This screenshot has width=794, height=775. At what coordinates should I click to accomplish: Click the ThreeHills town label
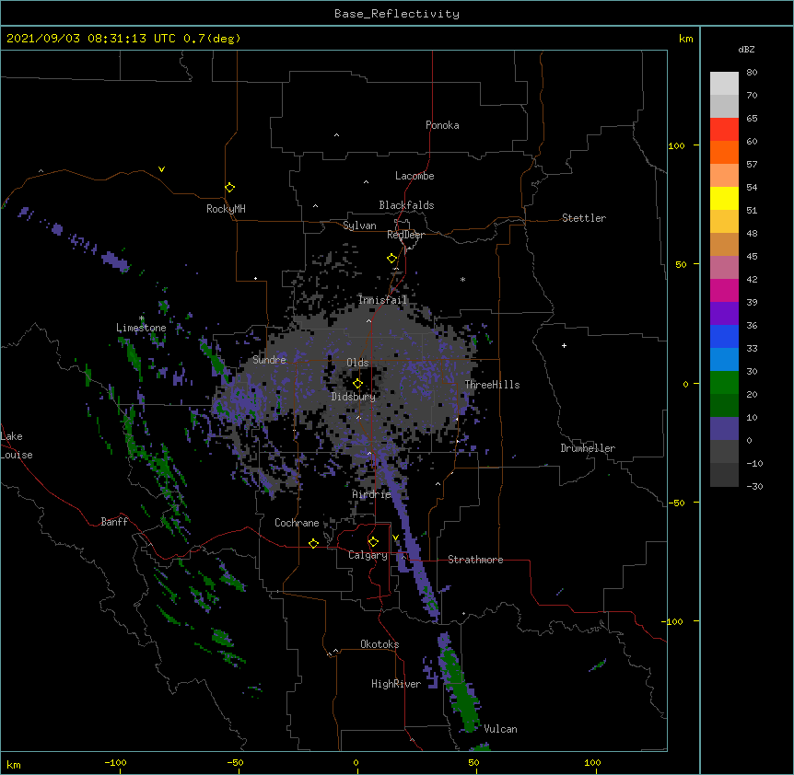coord(492,385)
